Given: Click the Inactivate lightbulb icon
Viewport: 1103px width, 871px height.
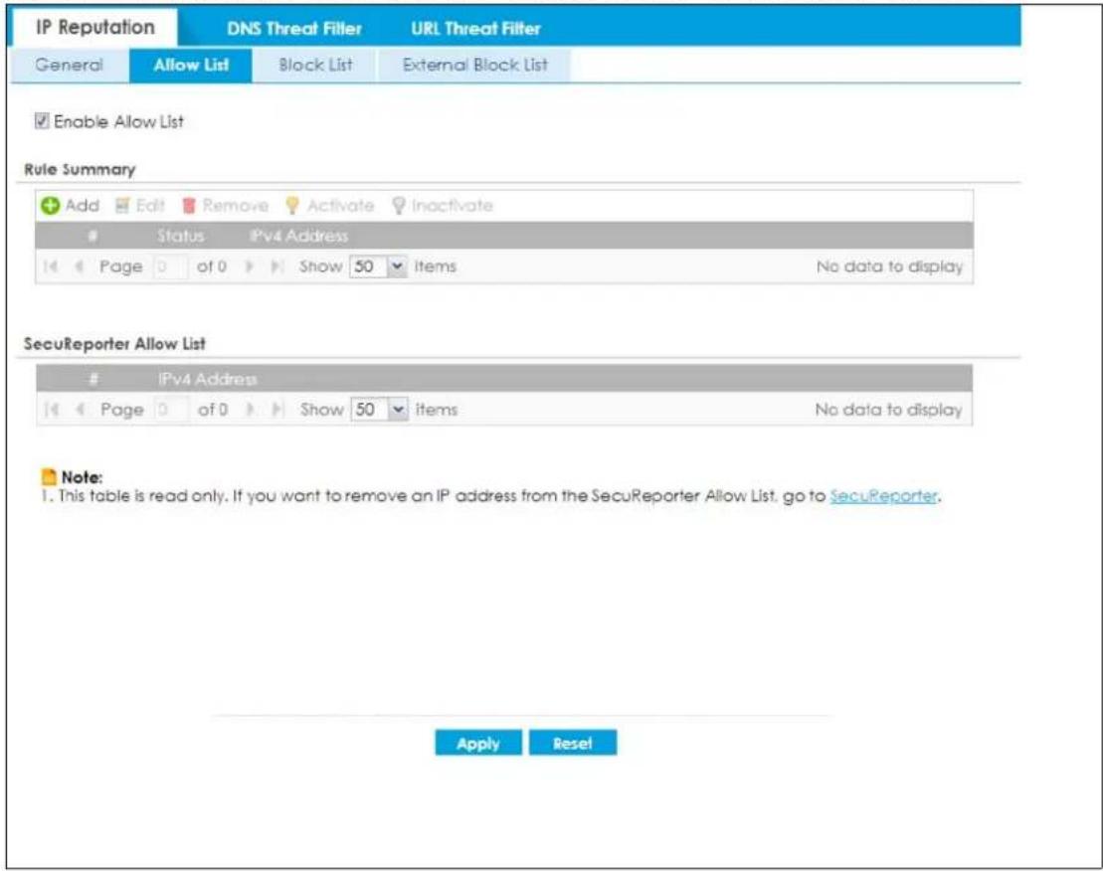Looking at the screenshot, I should tap(398, 205).
